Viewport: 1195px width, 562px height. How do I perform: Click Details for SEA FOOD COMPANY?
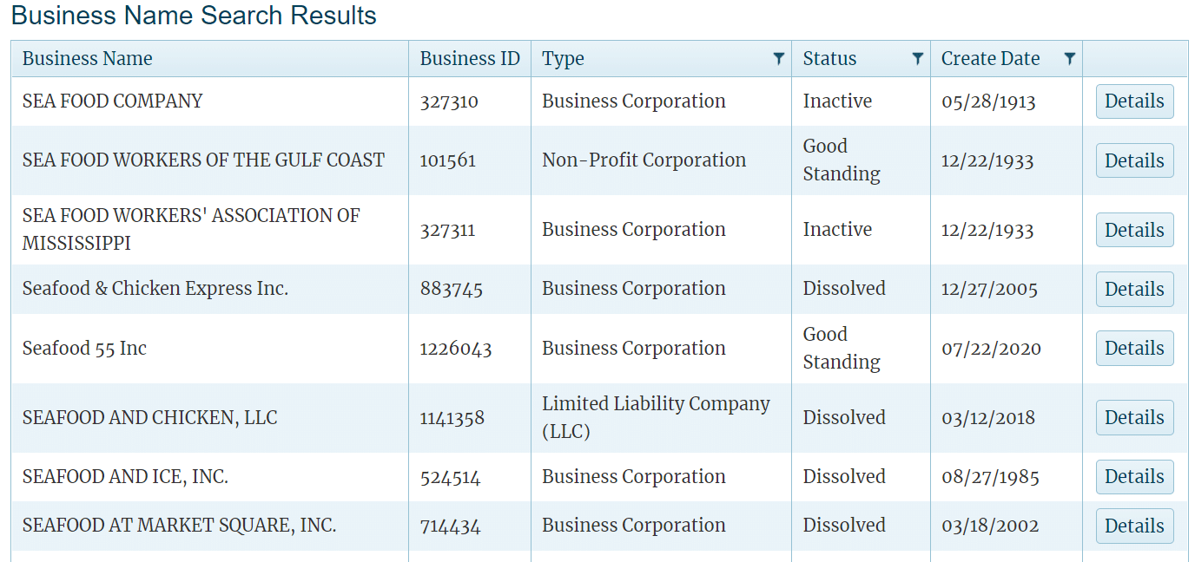1134,101
